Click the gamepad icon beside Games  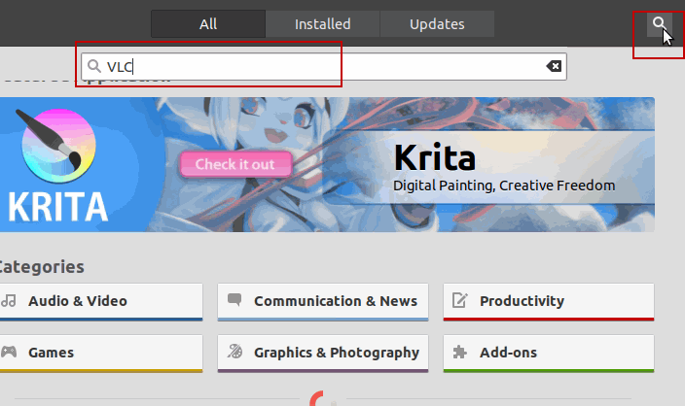(x=9, y=352)
